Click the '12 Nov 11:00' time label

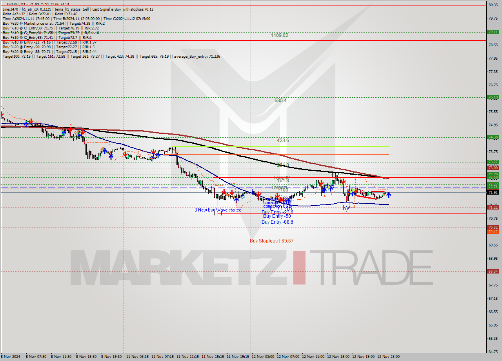[x=313, y=357]
